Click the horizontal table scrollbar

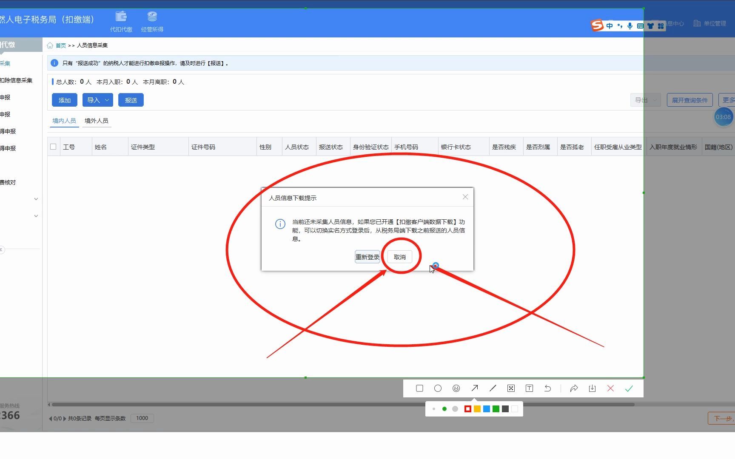point(343,405)
